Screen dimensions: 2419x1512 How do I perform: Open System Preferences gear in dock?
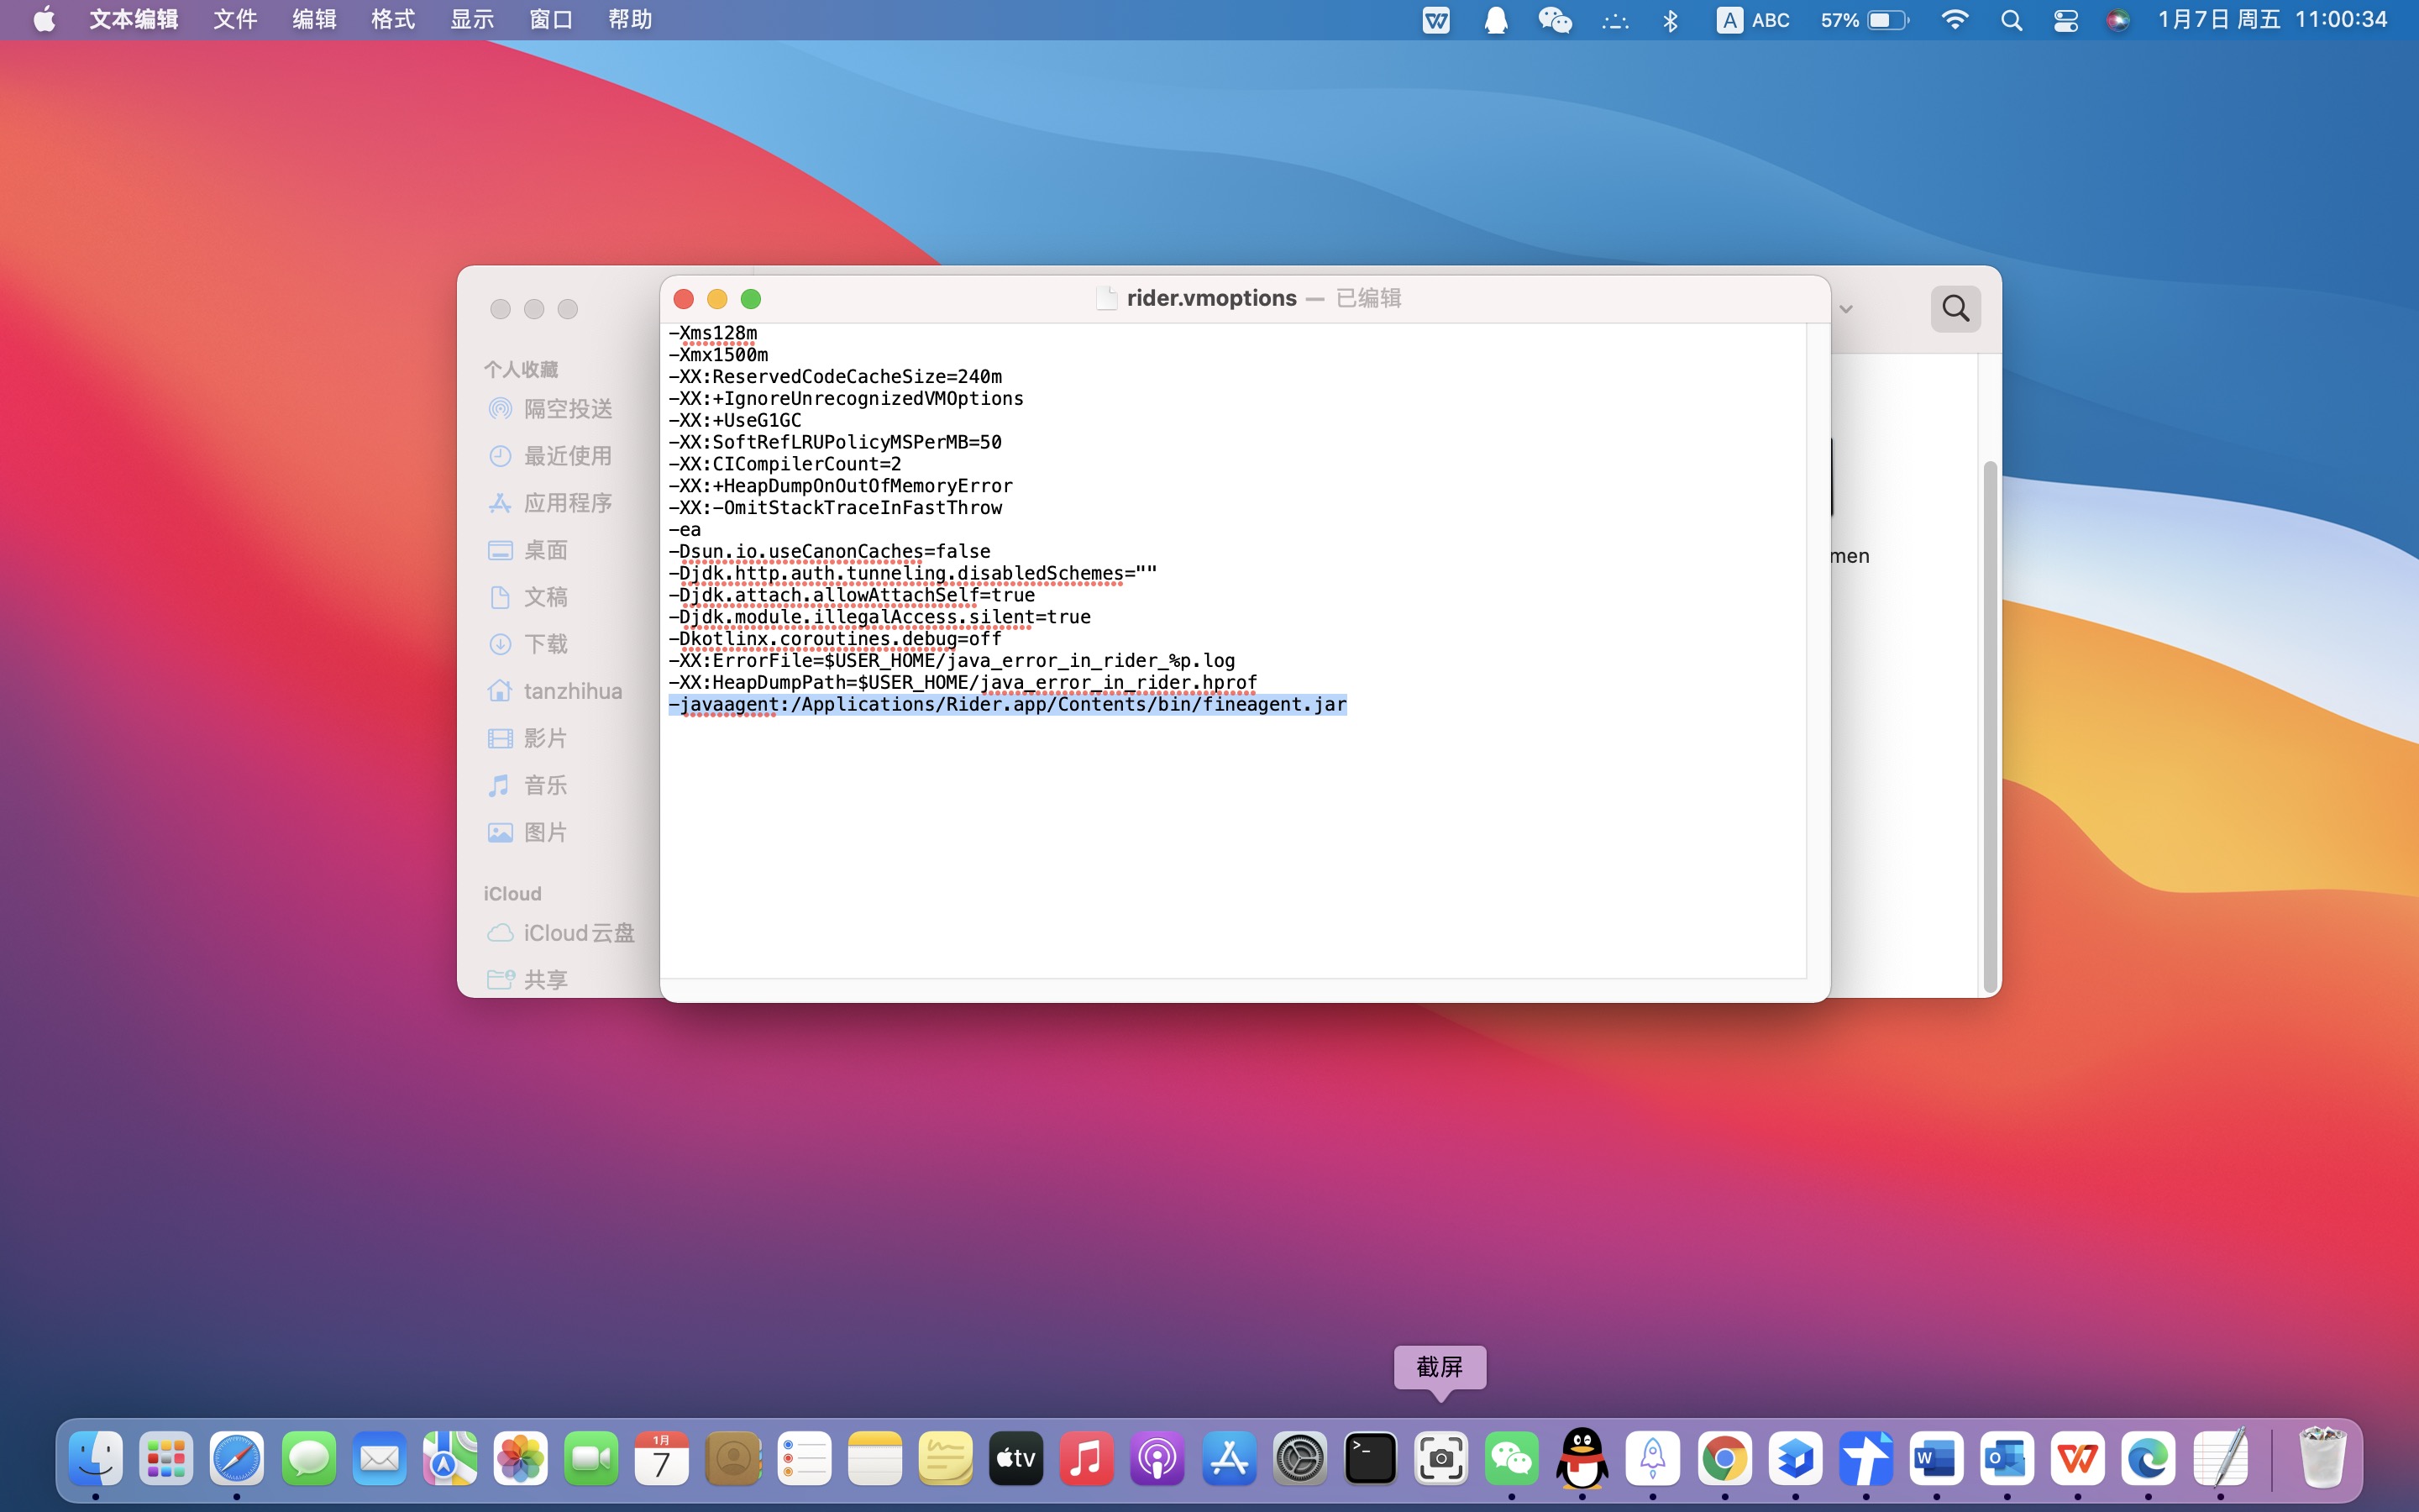(x=1299, y=1459)
